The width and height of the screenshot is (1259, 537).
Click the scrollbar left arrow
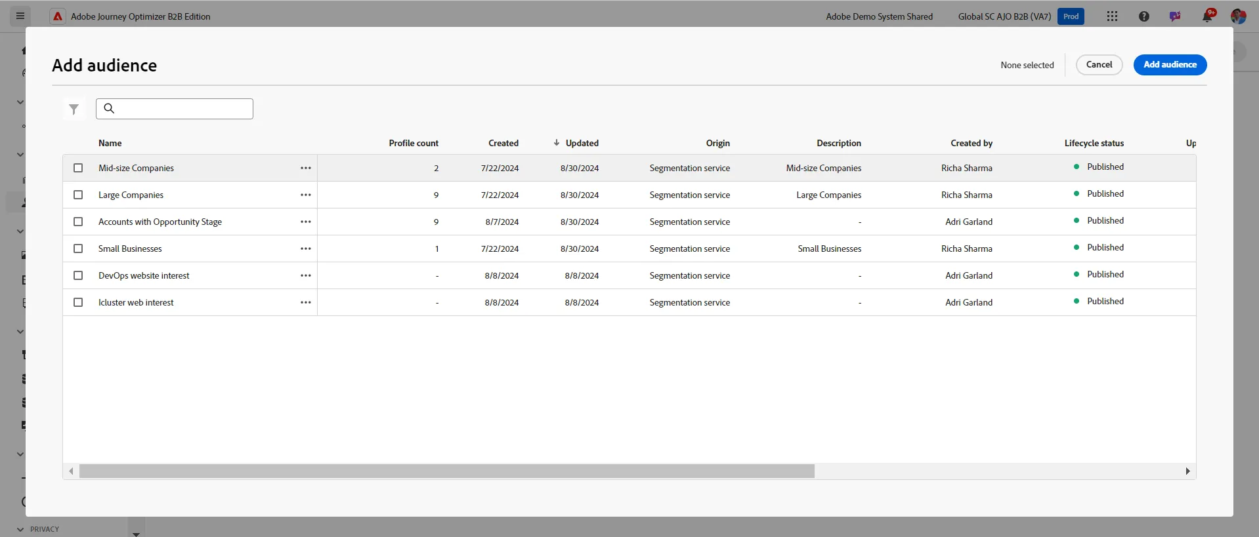pos(71,471)
